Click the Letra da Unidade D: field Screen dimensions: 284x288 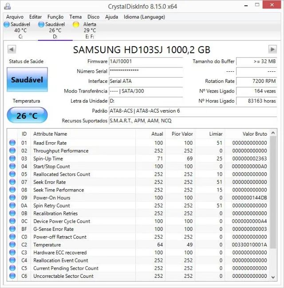coord(146,101)
